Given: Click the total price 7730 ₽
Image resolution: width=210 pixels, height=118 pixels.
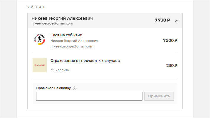Looking at the screenshot, I should [162, 20].
